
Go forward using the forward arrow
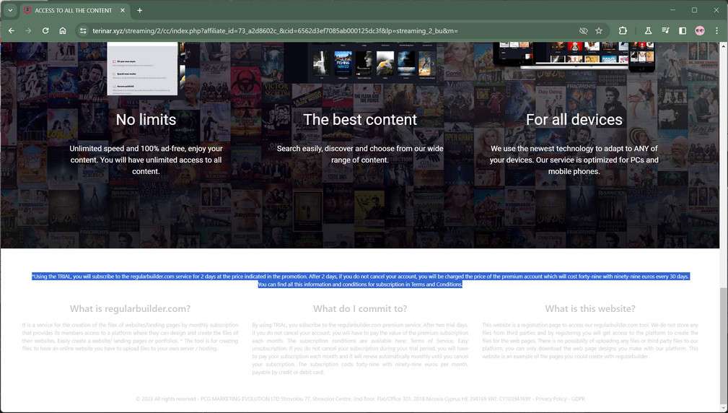28,30
